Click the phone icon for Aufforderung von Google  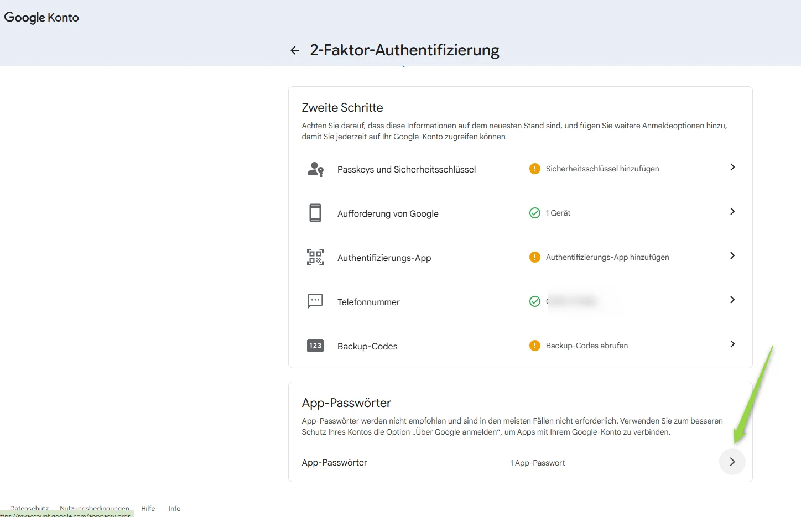[x=315, y=213]
